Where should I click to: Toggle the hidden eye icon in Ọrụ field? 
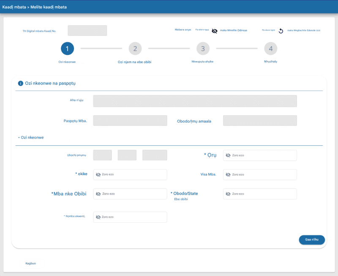pyautogui.click(x=228, y=156)
